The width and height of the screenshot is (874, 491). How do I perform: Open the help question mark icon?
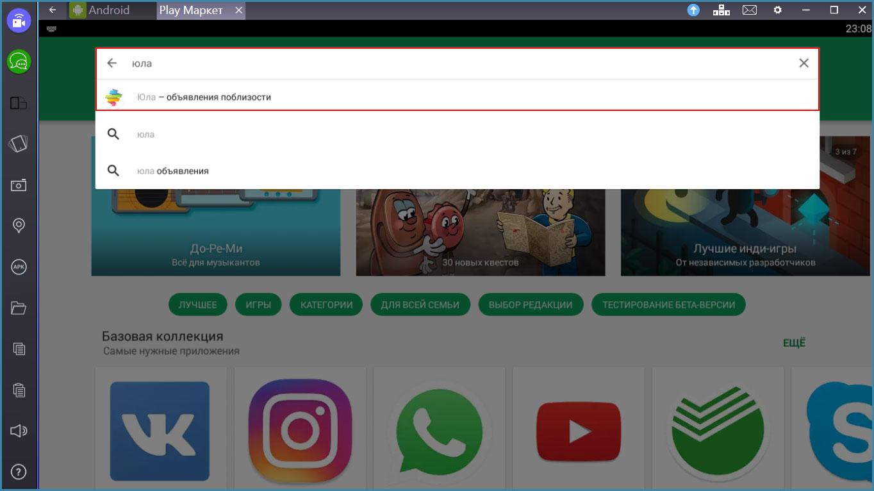tap(19, 472)
